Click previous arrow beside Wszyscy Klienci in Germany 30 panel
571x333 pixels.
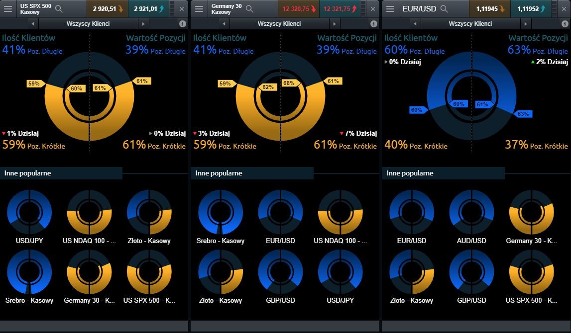click(x=224, y=24)
